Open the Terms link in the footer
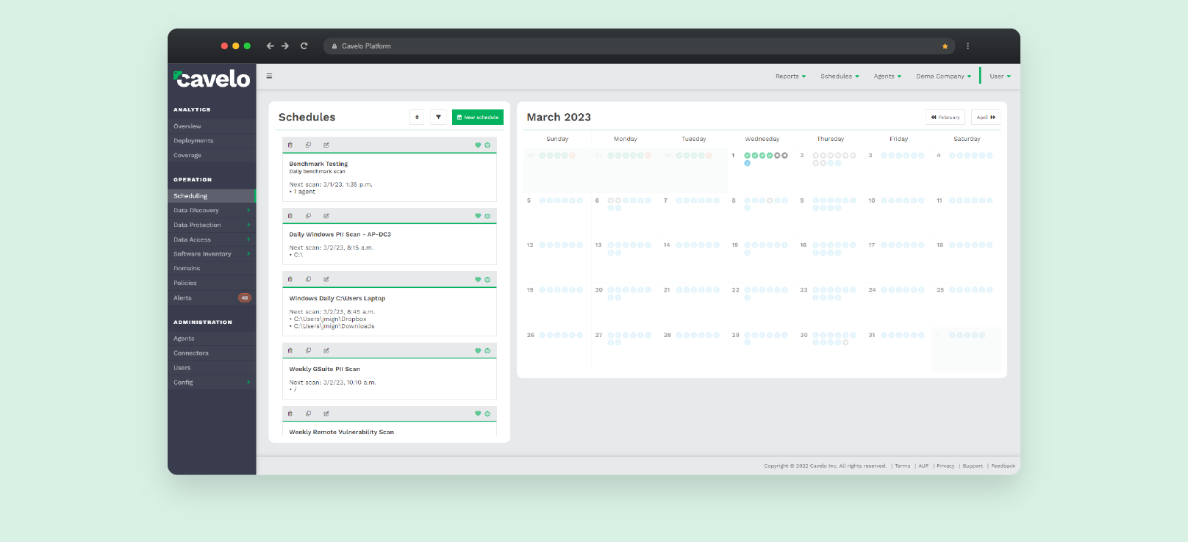The width and height of the screenshot is (1188, 542). [903, 466]
